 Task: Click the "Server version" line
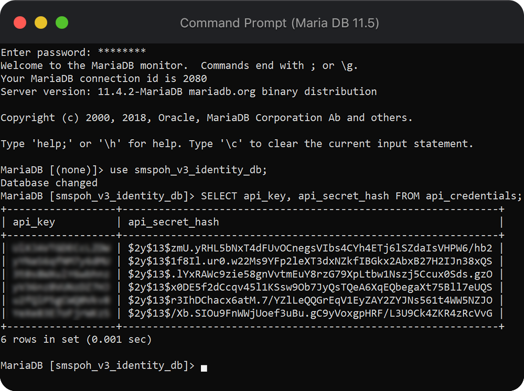pos(188,92)
